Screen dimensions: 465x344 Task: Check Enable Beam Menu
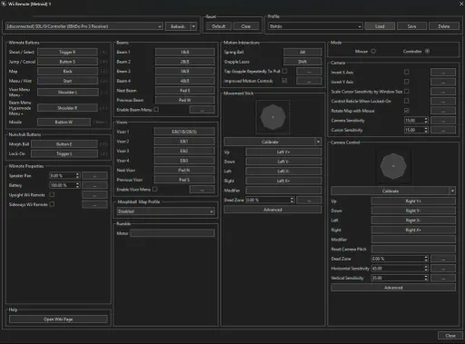pyautogui.click(x=156, y=110)
